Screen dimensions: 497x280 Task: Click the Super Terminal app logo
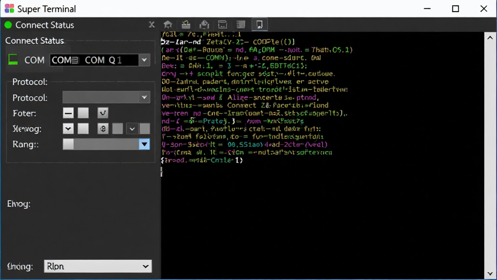point(9,9)
